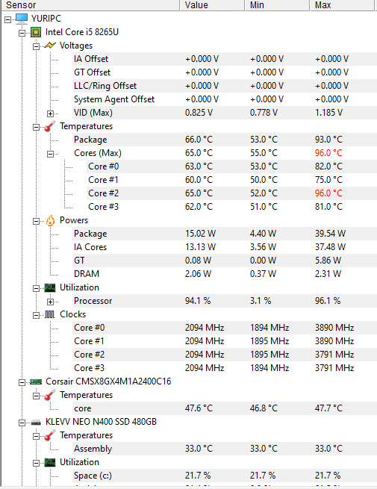377x489 pixels.
Task: Click the Intel Core i5 8265U chip icon
Action: (x=36, y=32)
